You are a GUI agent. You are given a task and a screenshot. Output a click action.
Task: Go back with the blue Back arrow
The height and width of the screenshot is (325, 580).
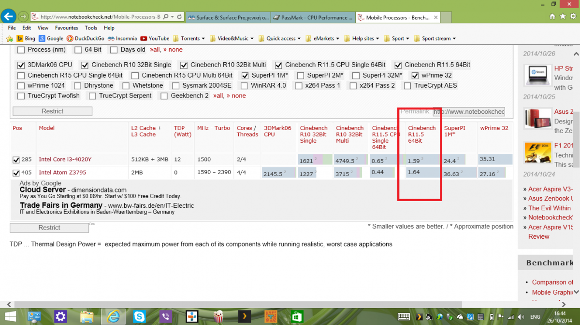8,16
